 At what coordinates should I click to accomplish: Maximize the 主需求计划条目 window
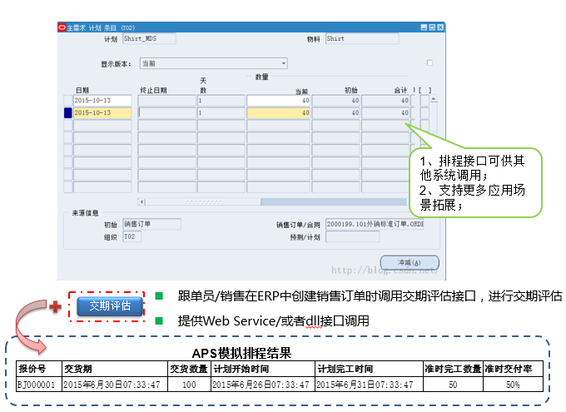[x=432, y=27]
